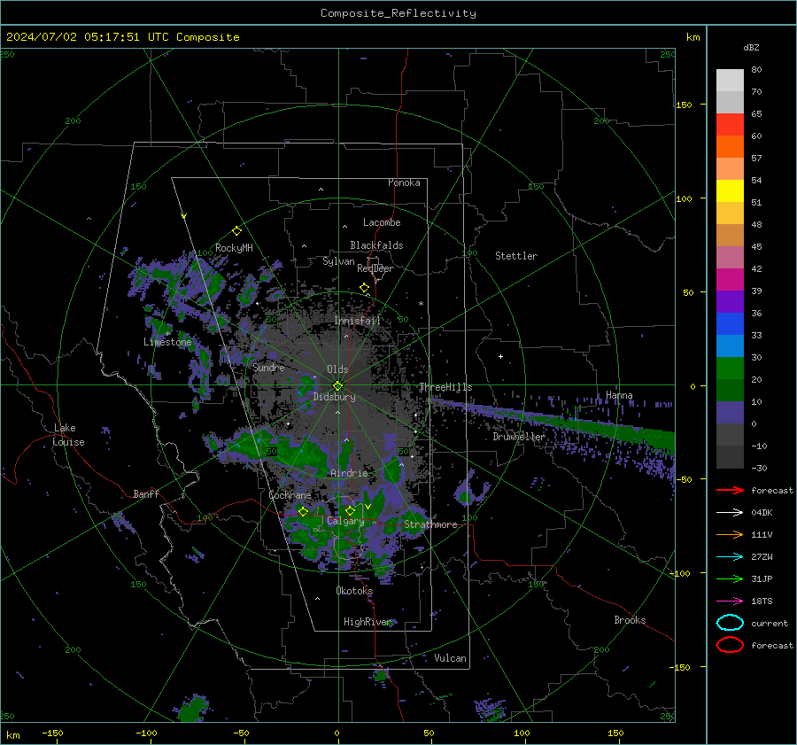Click the Okotoks label
This screenshot has height=745, width=797.
[x=354, y=591]
